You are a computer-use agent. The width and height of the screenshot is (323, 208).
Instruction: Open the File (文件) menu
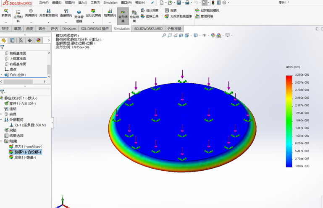tap(44, 3)
